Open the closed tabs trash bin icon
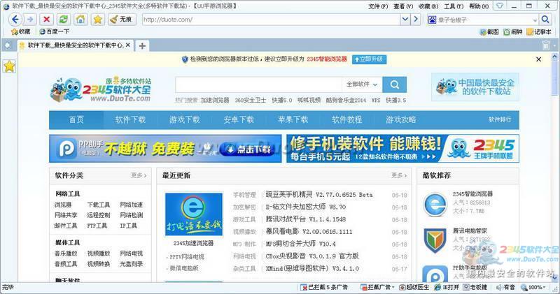Screen dimensions: 560x294 546,45
